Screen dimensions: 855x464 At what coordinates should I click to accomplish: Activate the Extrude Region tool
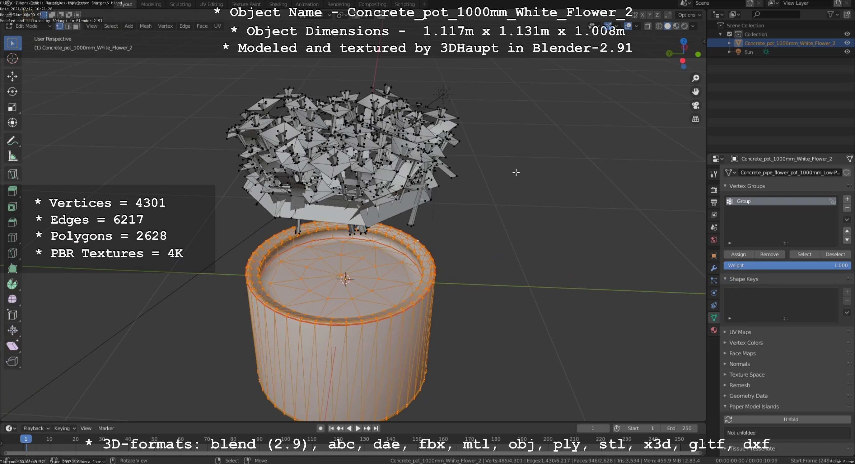click(x=13, y=191)
